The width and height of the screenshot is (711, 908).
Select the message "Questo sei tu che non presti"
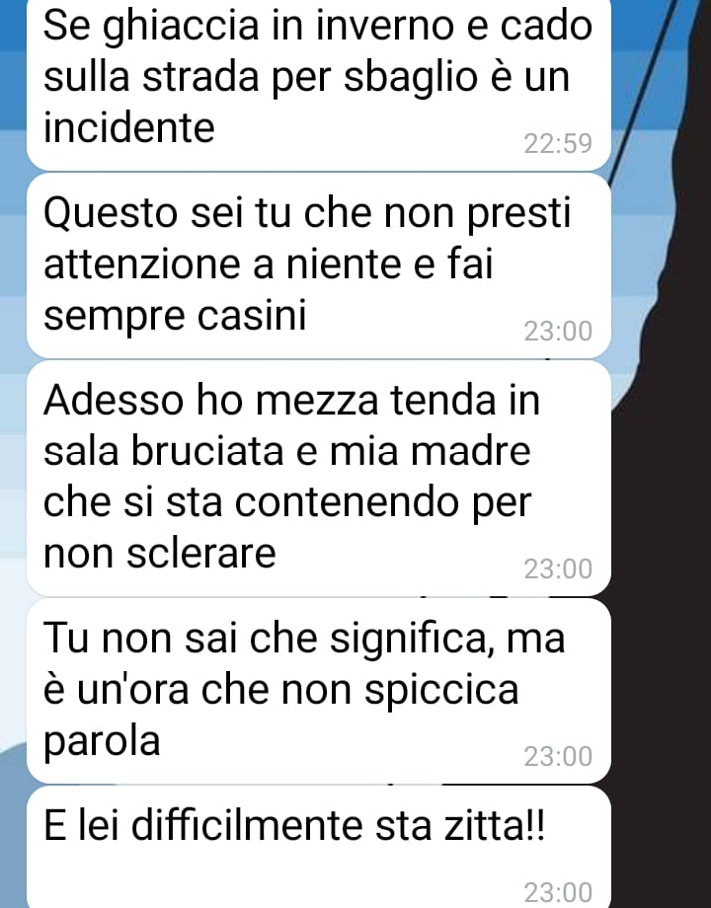319,265
